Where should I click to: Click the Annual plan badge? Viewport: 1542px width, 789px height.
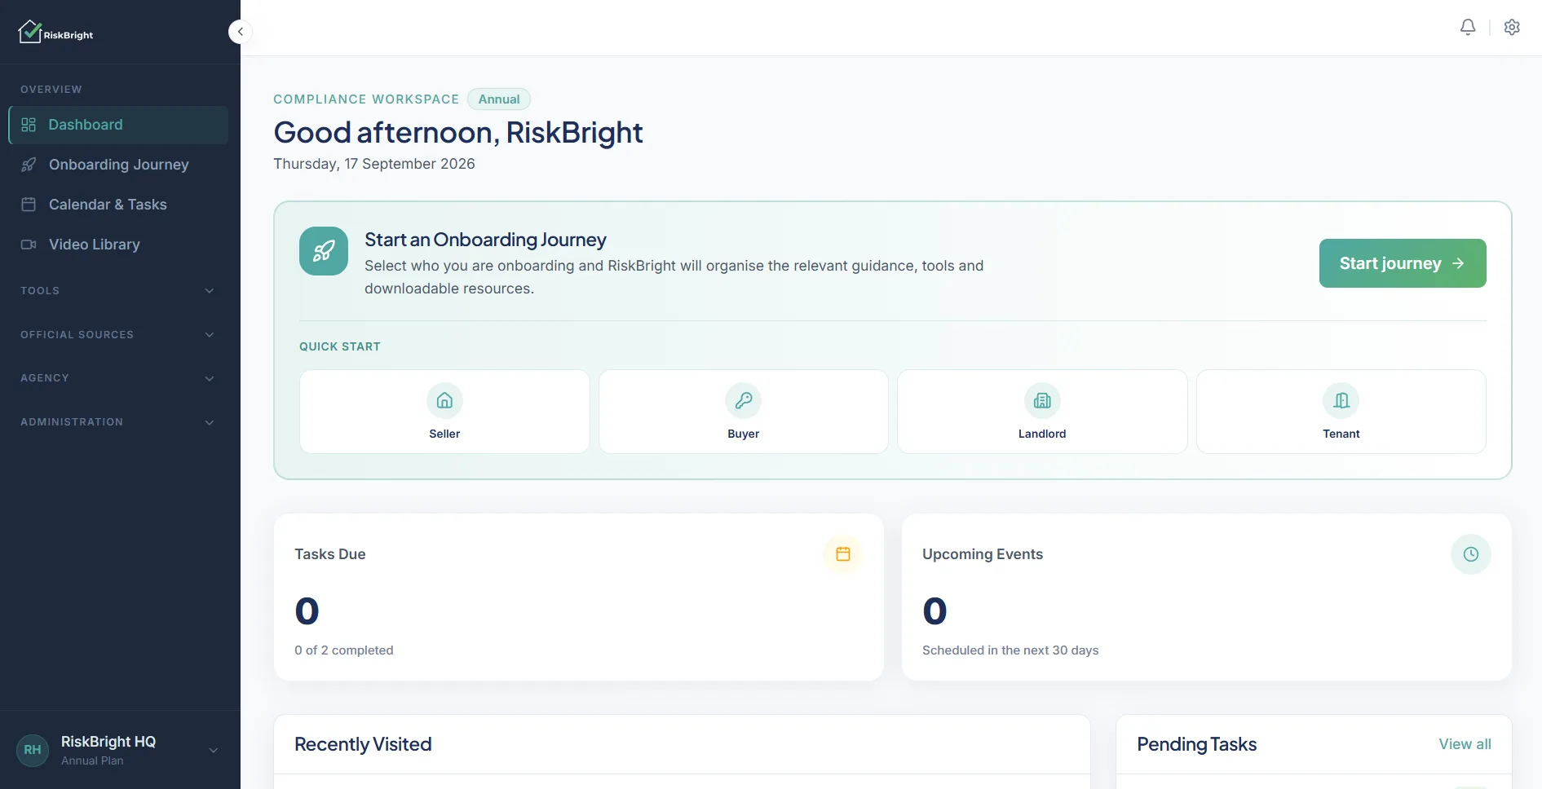pos(499,99)
